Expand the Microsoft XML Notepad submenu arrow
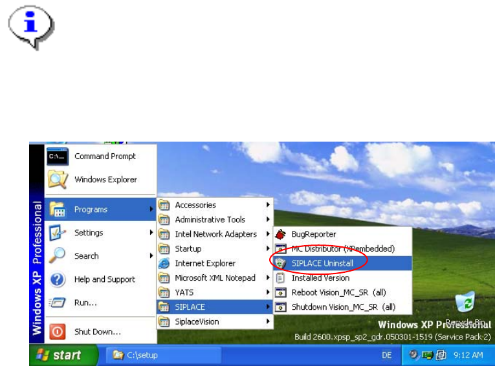Screen dimensions: 495x366 (x=268, y=277)
